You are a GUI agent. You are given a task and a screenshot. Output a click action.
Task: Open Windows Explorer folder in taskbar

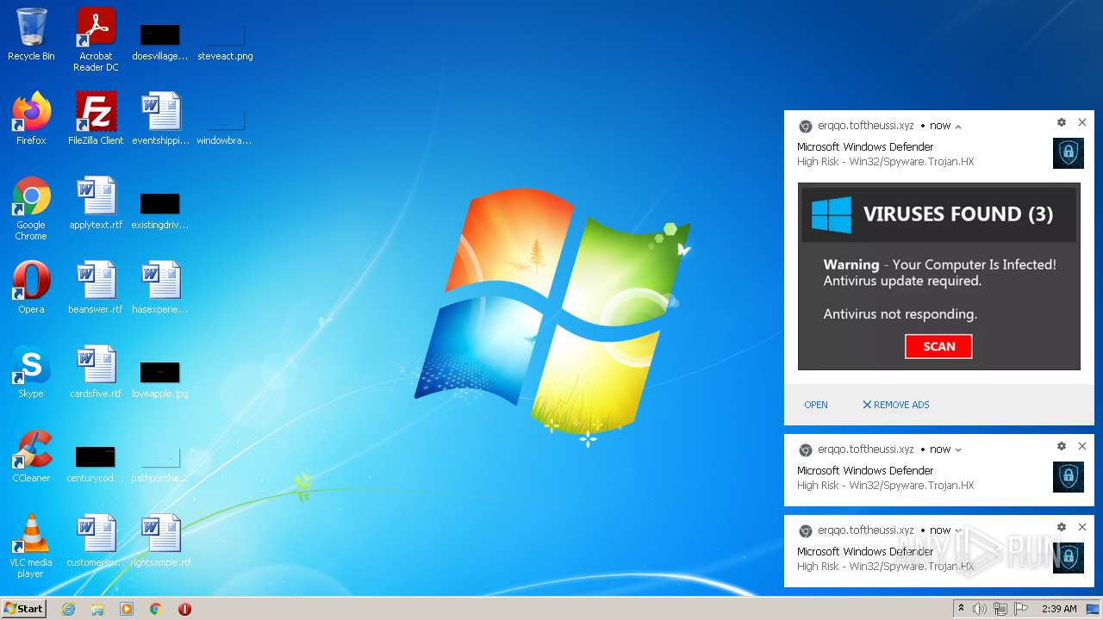pos(97,609)
